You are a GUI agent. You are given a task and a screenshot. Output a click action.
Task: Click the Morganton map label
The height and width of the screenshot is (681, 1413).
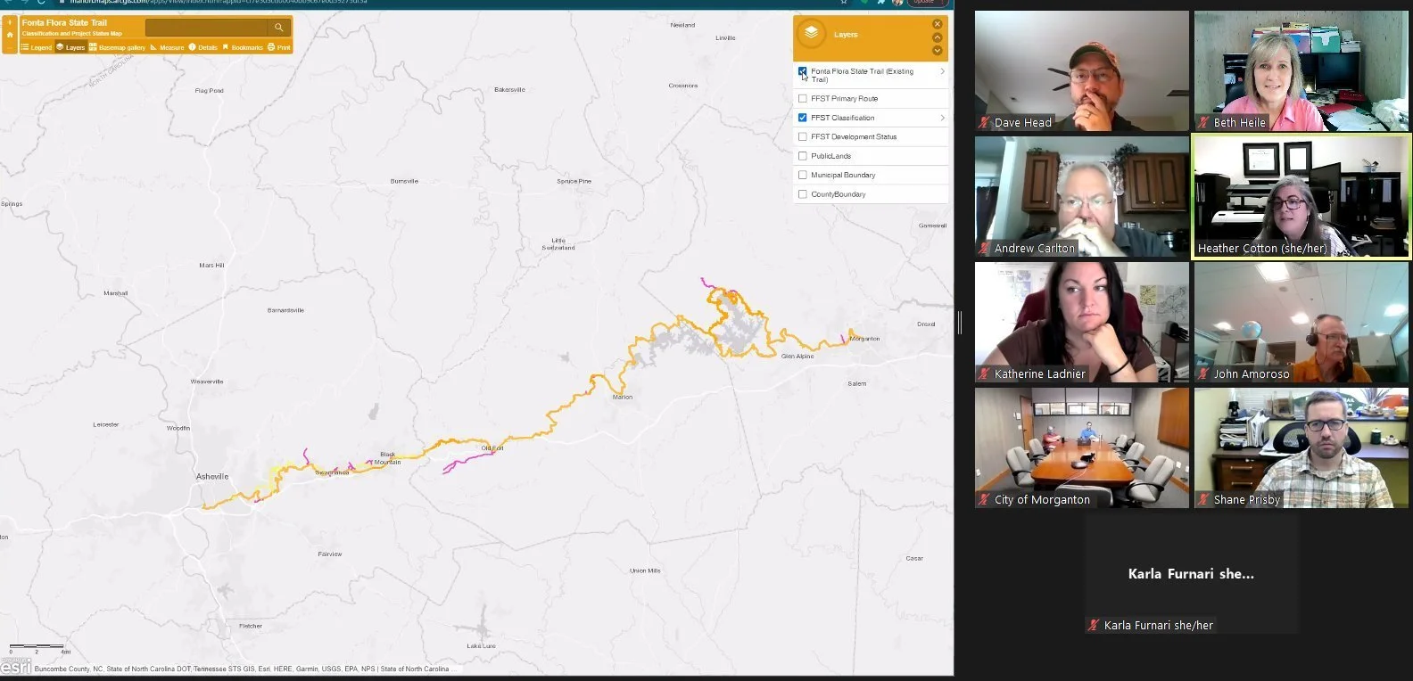click(864, 339)
